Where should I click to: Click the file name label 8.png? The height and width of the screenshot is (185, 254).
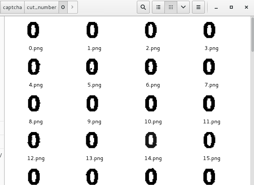36,121
